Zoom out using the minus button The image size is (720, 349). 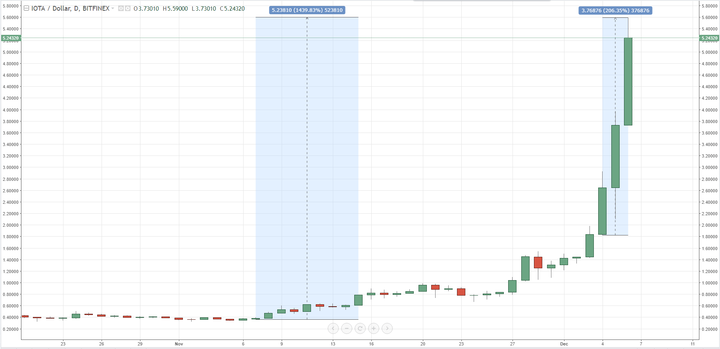point(347,328)
